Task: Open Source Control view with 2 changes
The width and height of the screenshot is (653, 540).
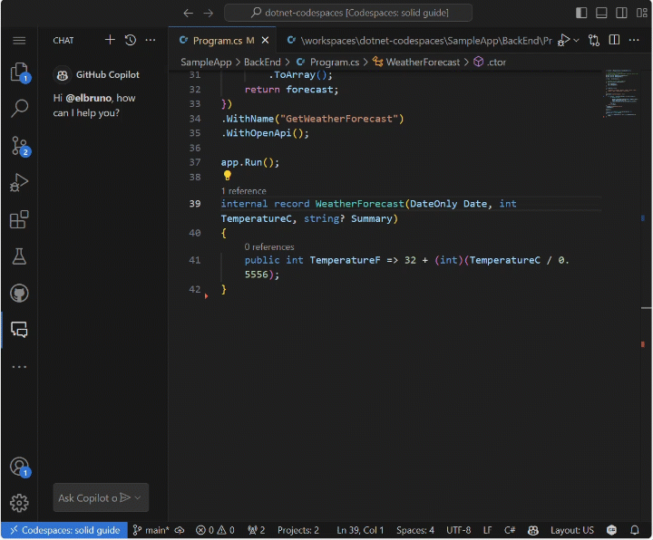Action: (x=19, y=146)
